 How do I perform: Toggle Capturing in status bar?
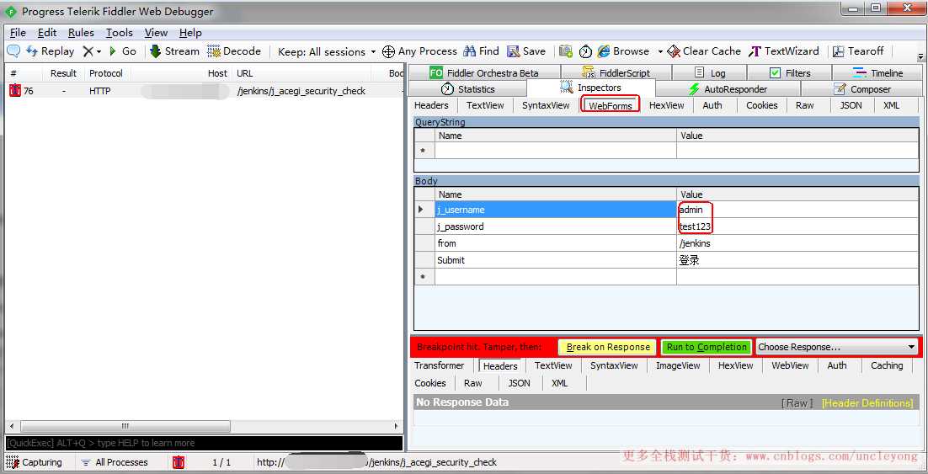pyautogui.click(x=35, y=462)
